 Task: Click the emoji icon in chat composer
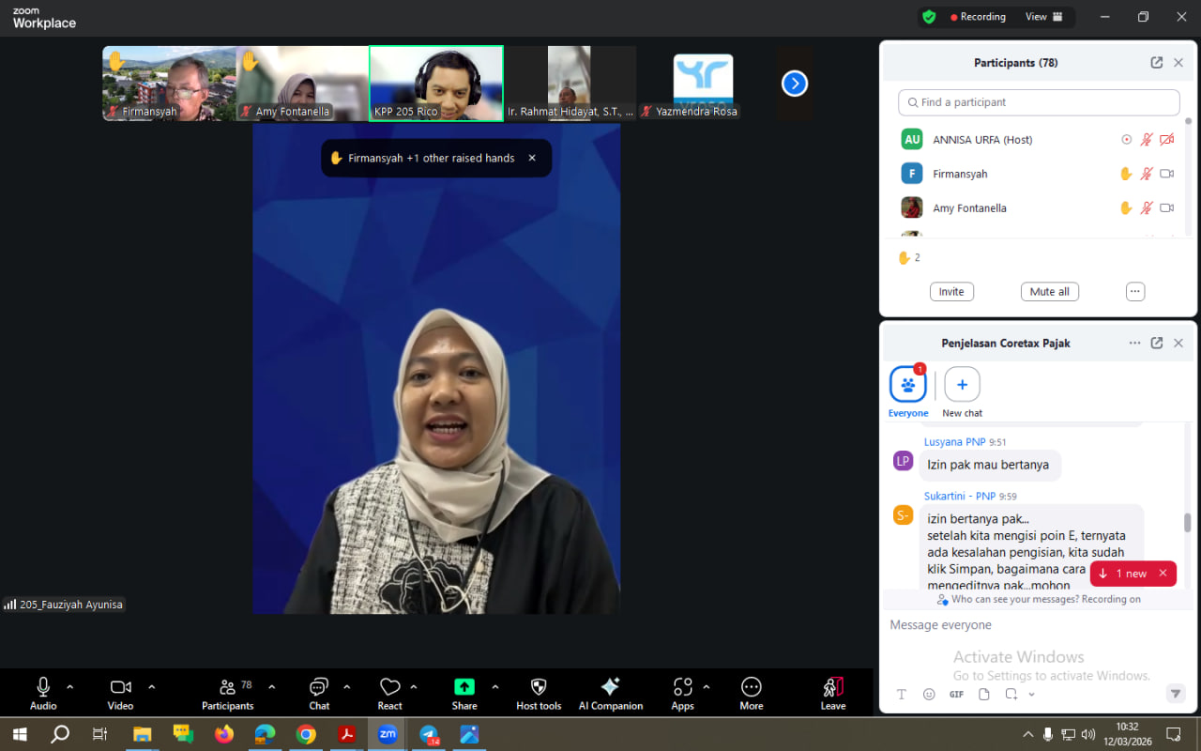pyautogui.click(x=929, y=695)
